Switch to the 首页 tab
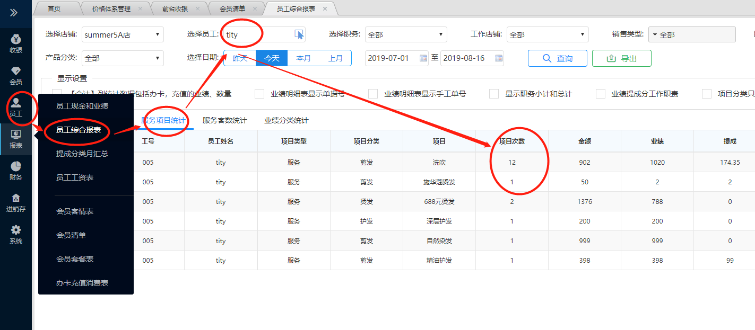The width and height of the screenshot is (755, 330). point(54,9)
